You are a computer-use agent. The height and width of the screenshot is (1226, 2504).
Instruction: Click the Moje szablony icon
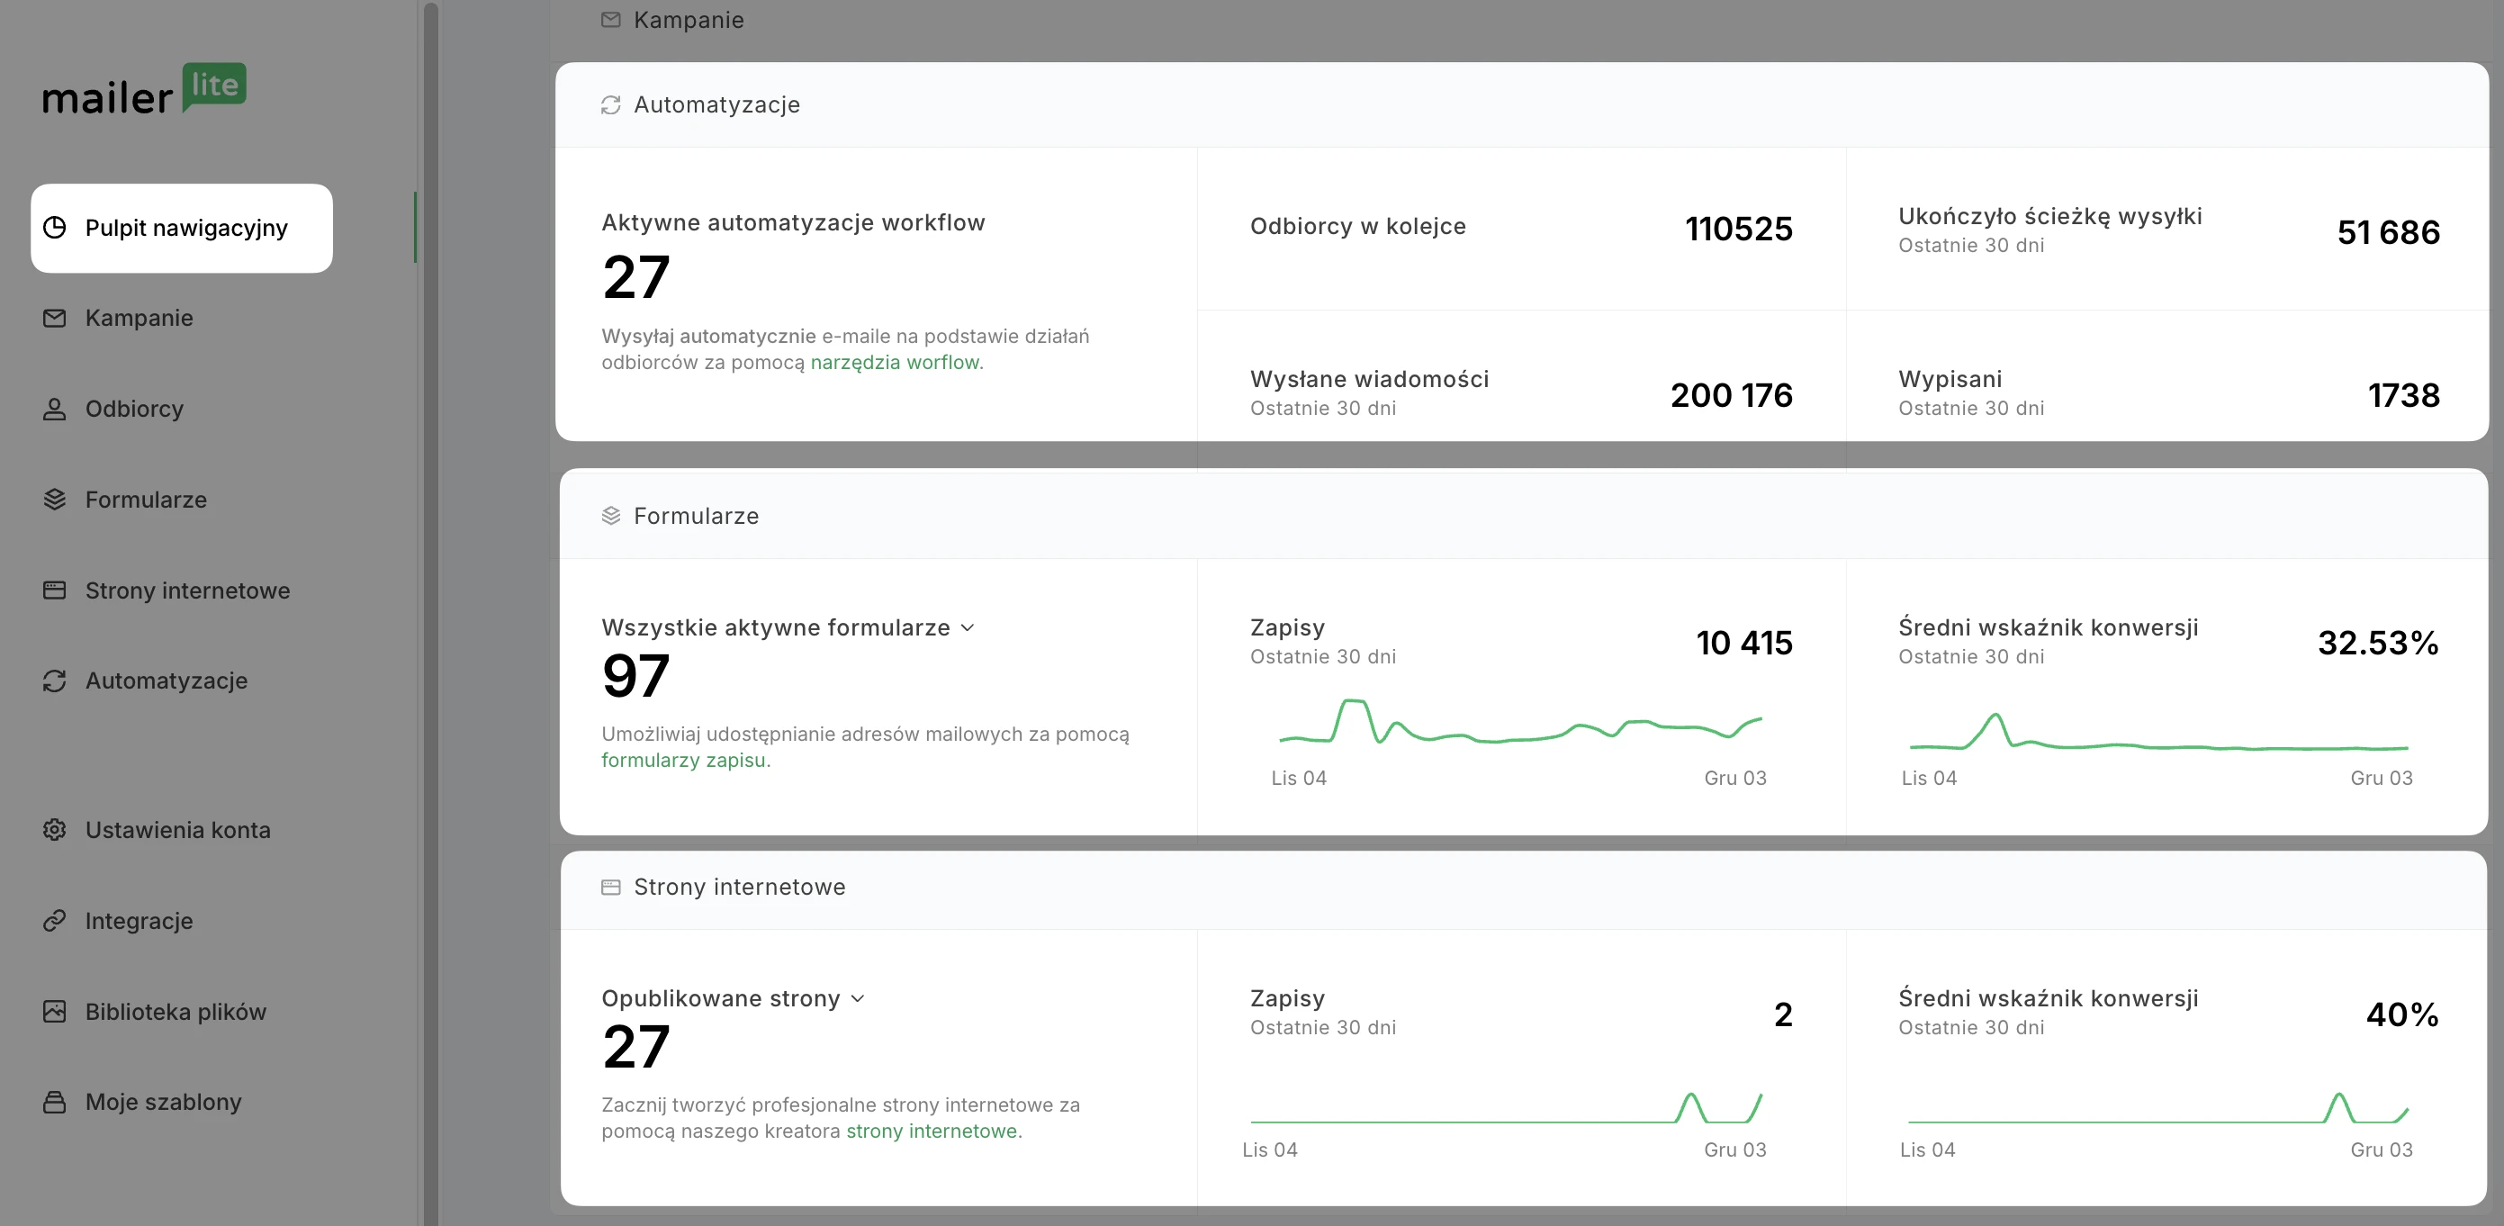(54, 1102)
